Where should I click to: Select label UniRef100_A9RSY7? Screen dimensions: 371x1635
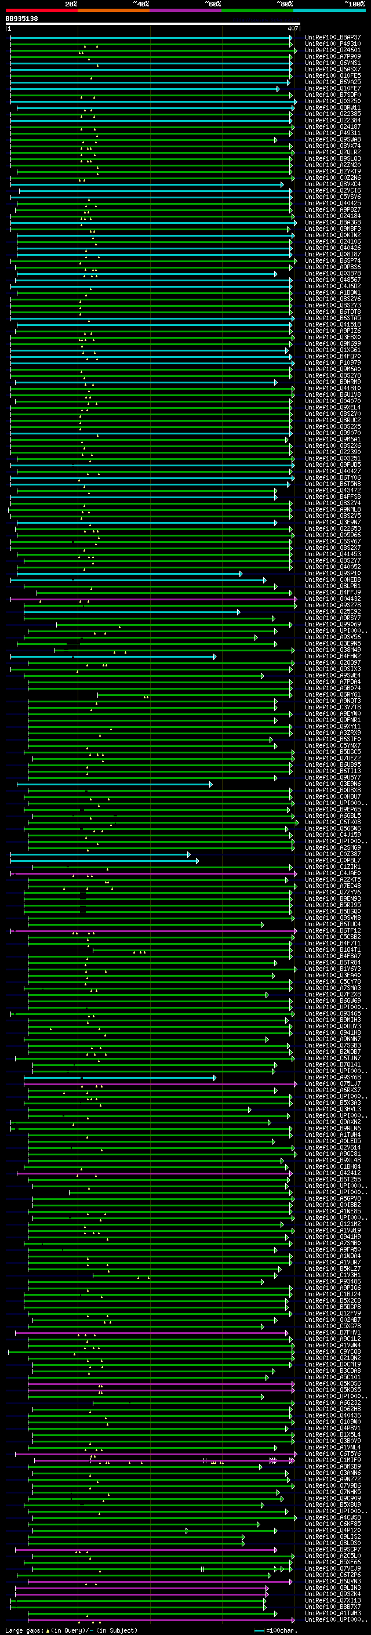pyautogui.click(x=333, y=618)
